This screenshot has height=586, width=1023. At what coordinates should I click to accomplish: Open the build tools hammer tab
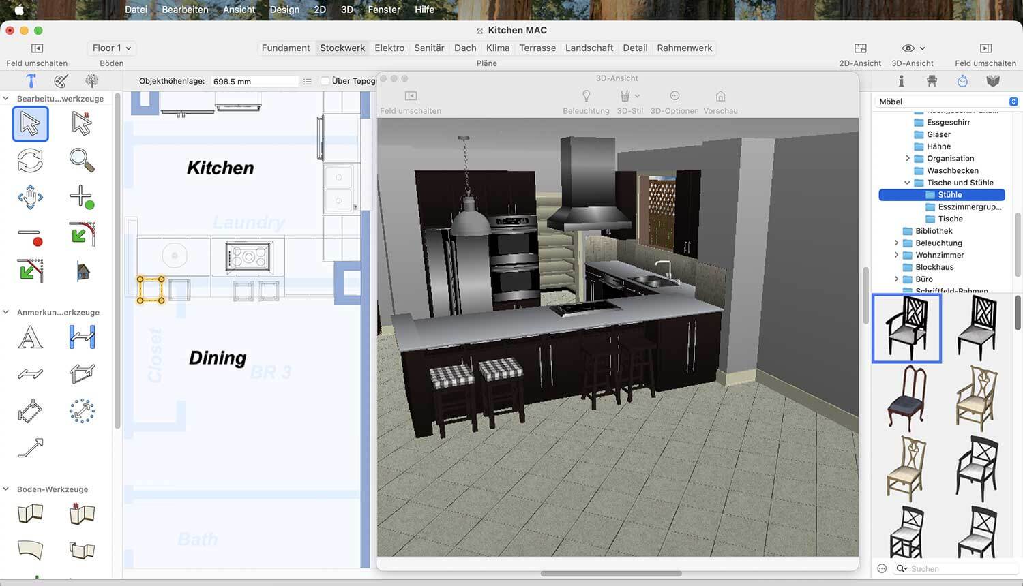(31, 80)
